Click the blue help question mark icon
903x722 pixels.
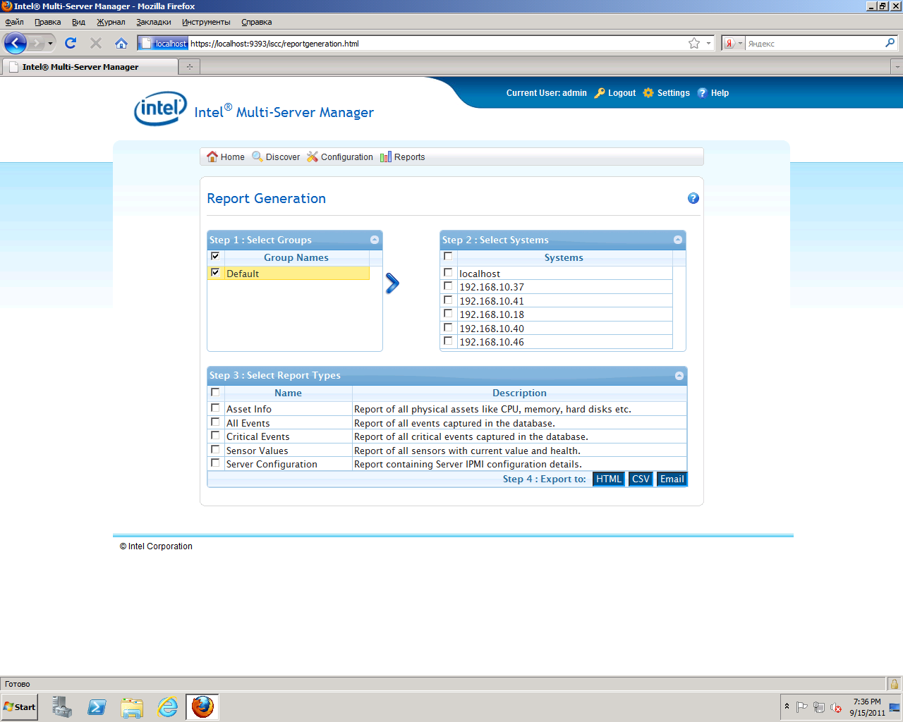(x=693, y=199)
